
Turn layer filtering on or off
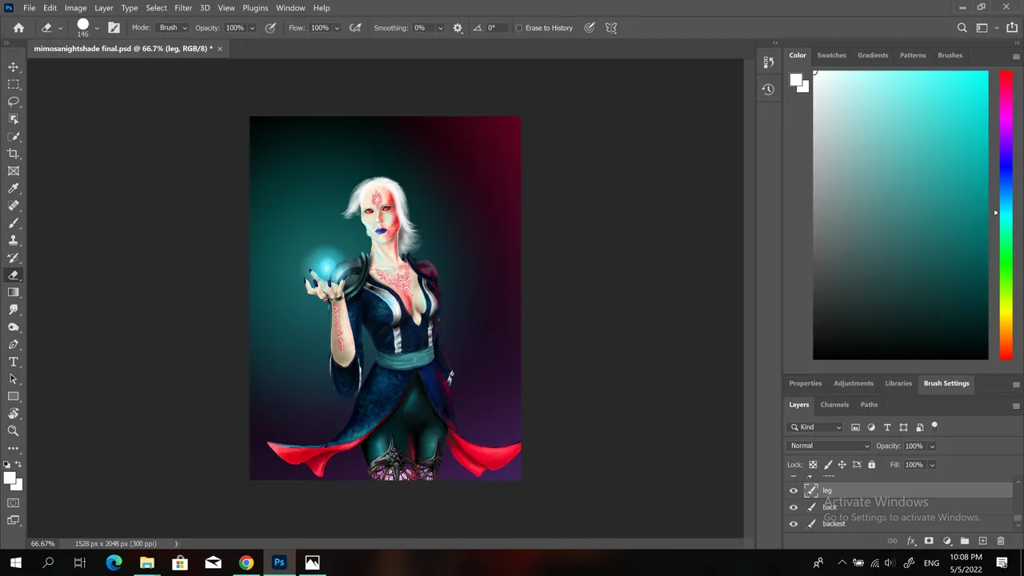(934, 426)
